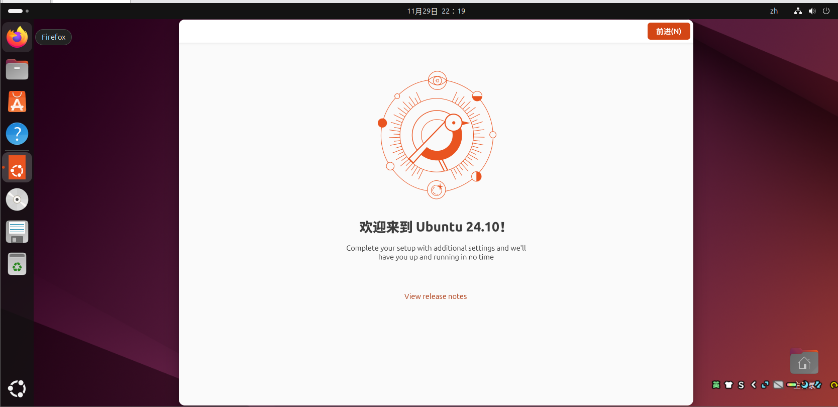Open the Trash in the dock
Viewport: 838px width, 407px height.
click(17, 264)
